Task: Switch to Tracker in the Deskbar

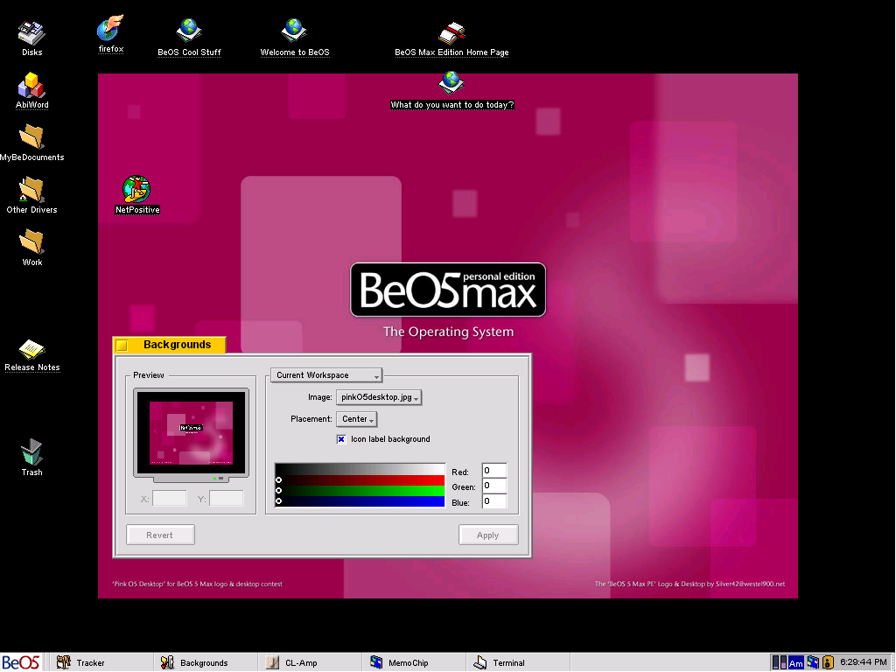Action: click(100, 662)
